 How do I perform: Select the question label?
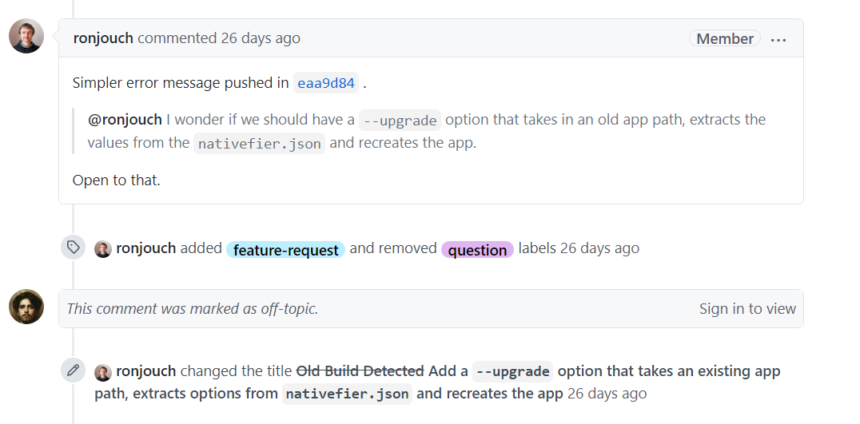click(477, 250)
